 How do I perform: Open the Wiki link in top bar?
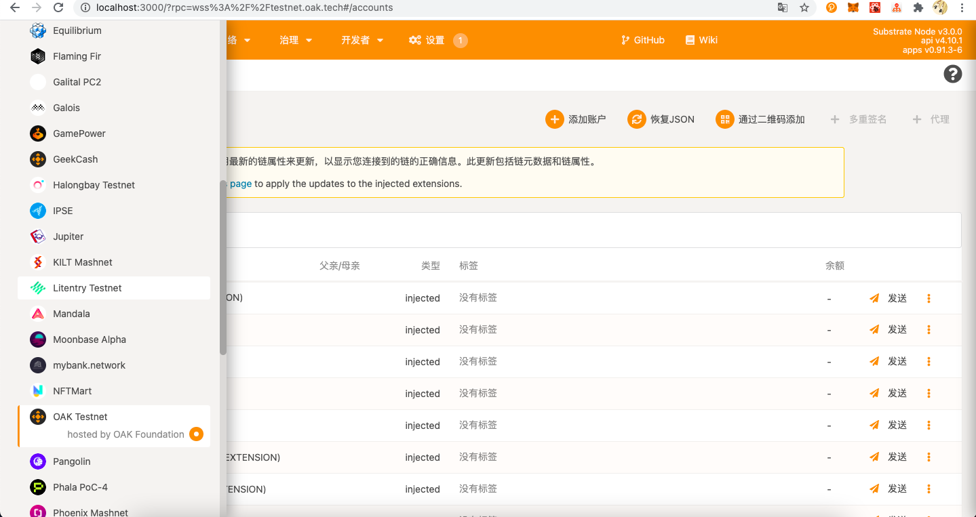pos(701,40)
